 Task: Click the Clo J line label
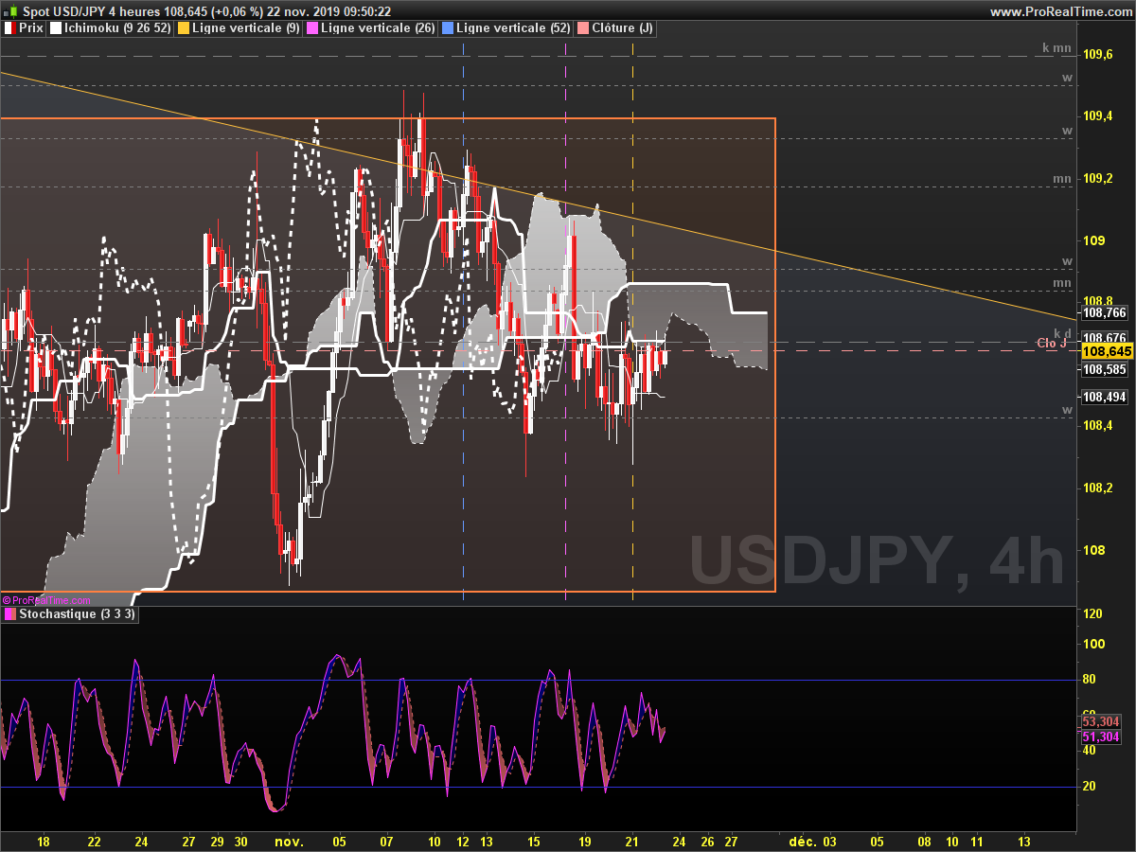click(1052, 344)
